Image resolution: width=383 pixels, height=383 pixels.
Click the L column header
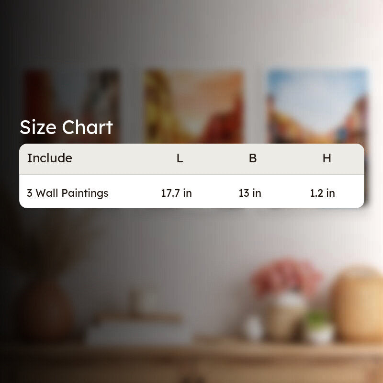pyautogui.click(x=180, y=158)
